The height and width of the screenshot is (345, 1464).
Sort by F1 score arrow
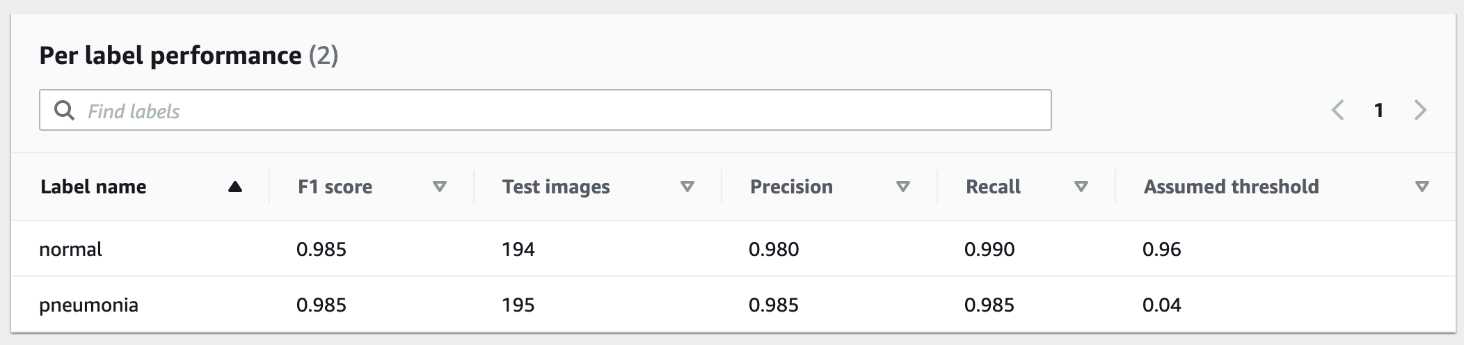440,186
